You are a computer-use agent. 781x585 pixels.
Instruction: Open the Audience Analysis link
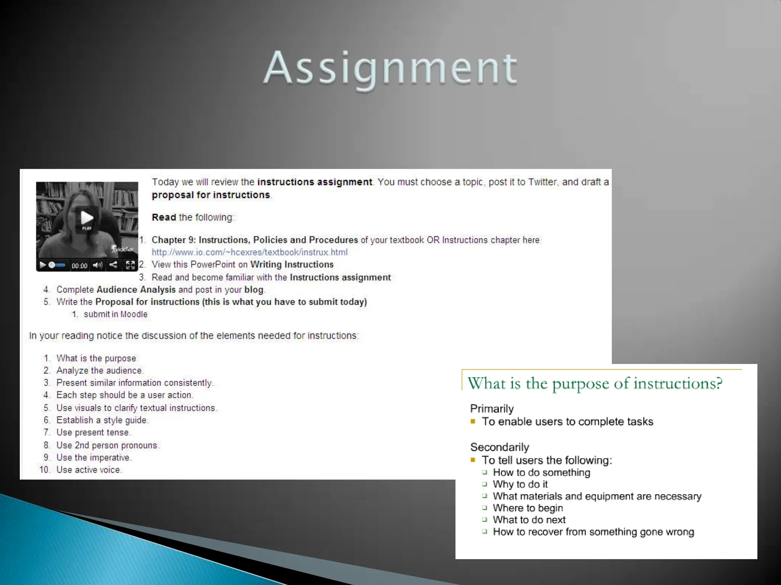pyautogui.click(x=136, y=289)
